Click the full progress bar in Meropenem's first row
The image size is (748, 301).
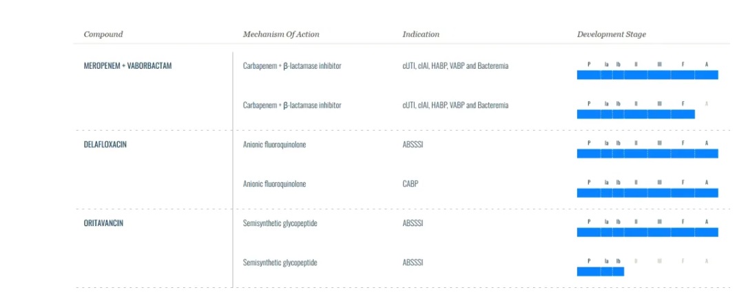647,75
